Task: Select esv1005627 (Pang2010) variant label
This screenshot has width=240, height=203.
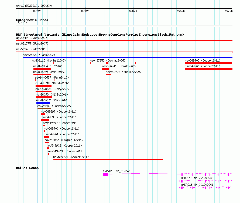Action: pos(52,77)
